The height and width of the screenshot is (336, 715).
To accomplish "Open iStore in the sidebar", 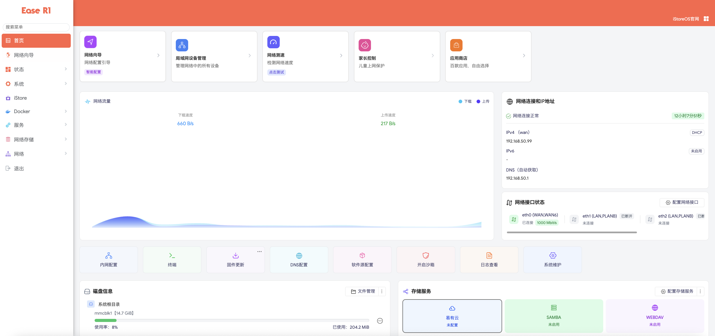I will 21,98.
